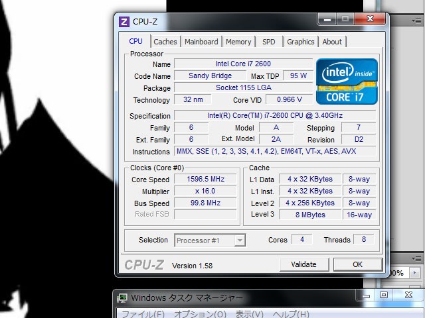425x318 pixels.
Task: Minimize the Windows Task Manager window
Action: [x=366, y=295]
